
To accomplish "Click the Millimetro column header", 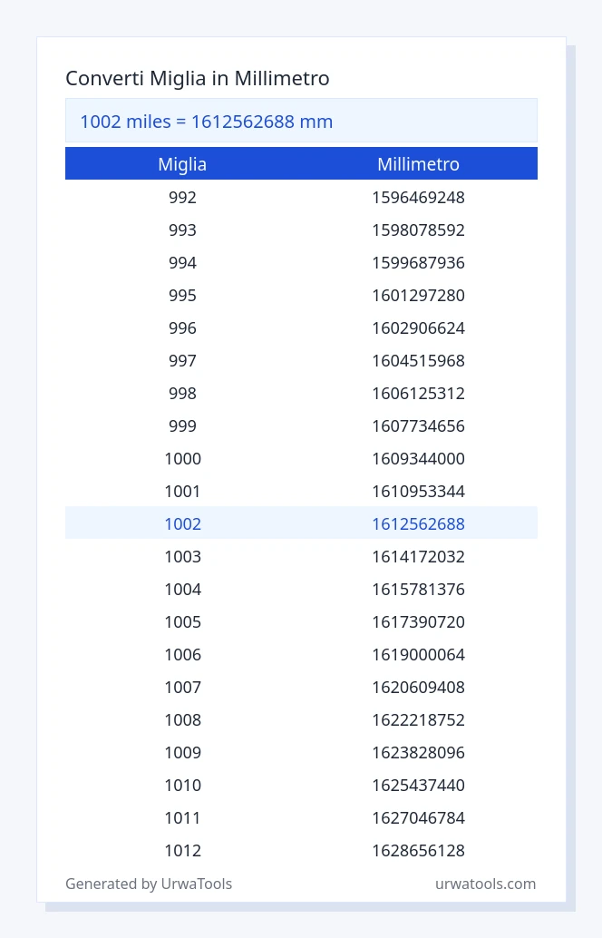I will click(x=419, y=164).
